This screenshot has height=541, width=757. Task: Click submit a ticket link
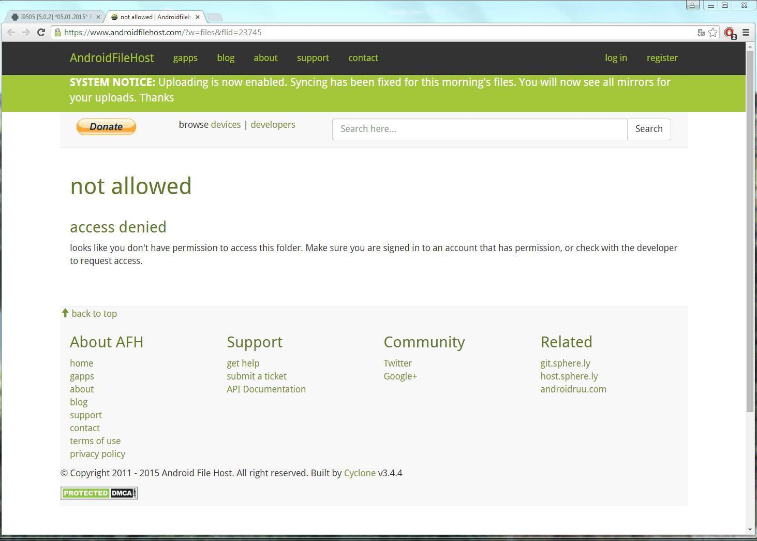(x=257, y=376)
